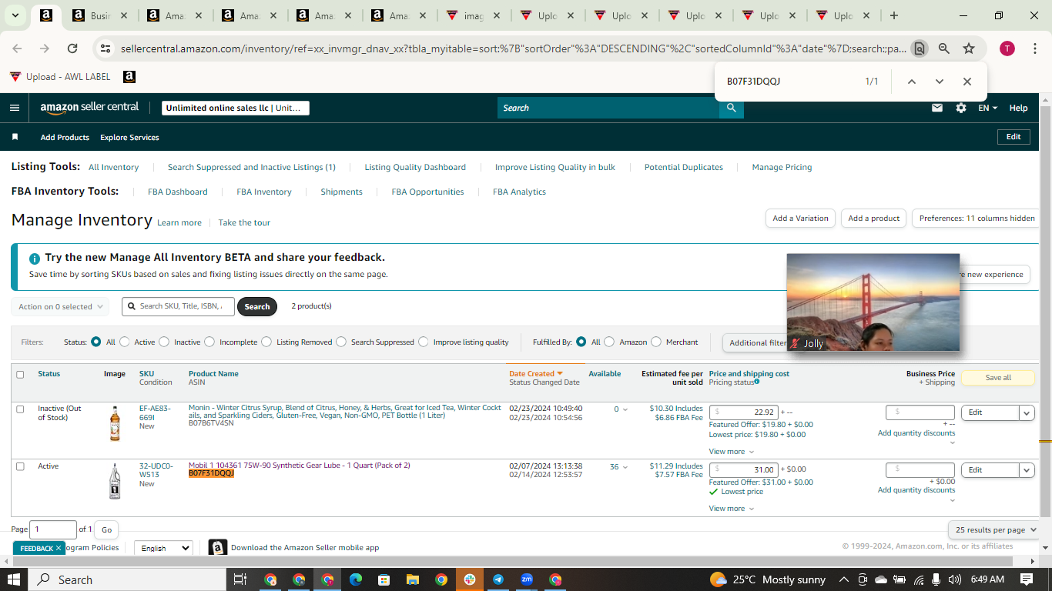Click the 'Add a Variation' button
Screen dimensions: 1052x591
(x=800, y=219)
